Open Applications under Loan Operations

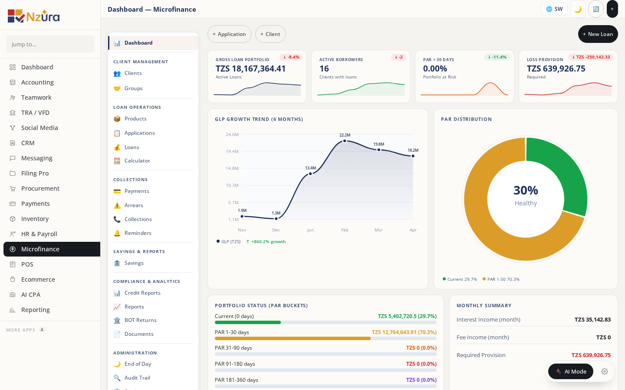coord(153,133)
